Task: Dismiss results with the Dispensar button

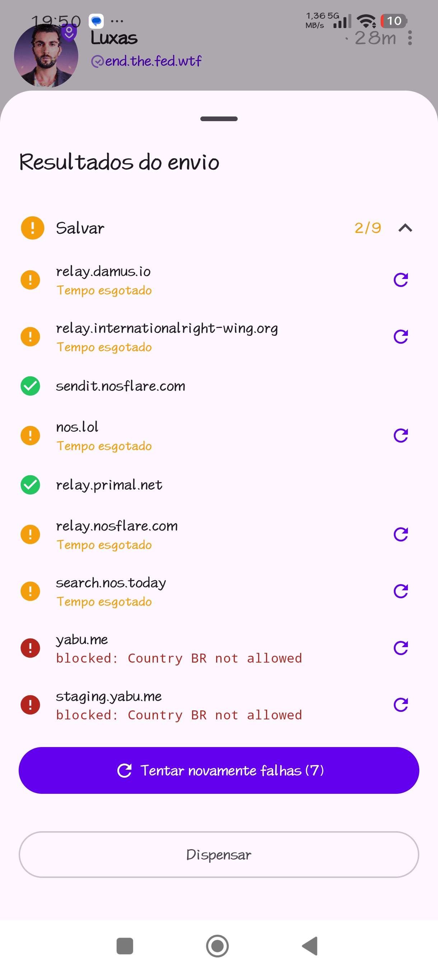Action: pos(219,855)
